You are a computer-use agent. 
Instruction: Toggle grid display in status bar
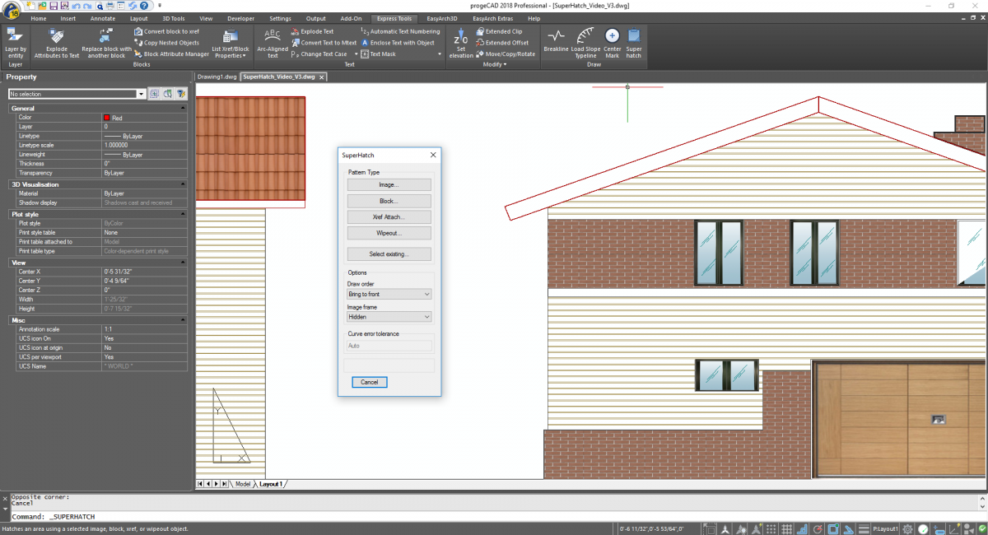coord(786,528)
